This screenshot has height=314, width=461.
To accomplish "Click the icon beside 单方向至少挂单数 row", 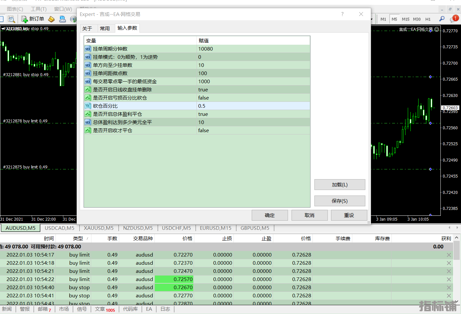I will [88, 65].
